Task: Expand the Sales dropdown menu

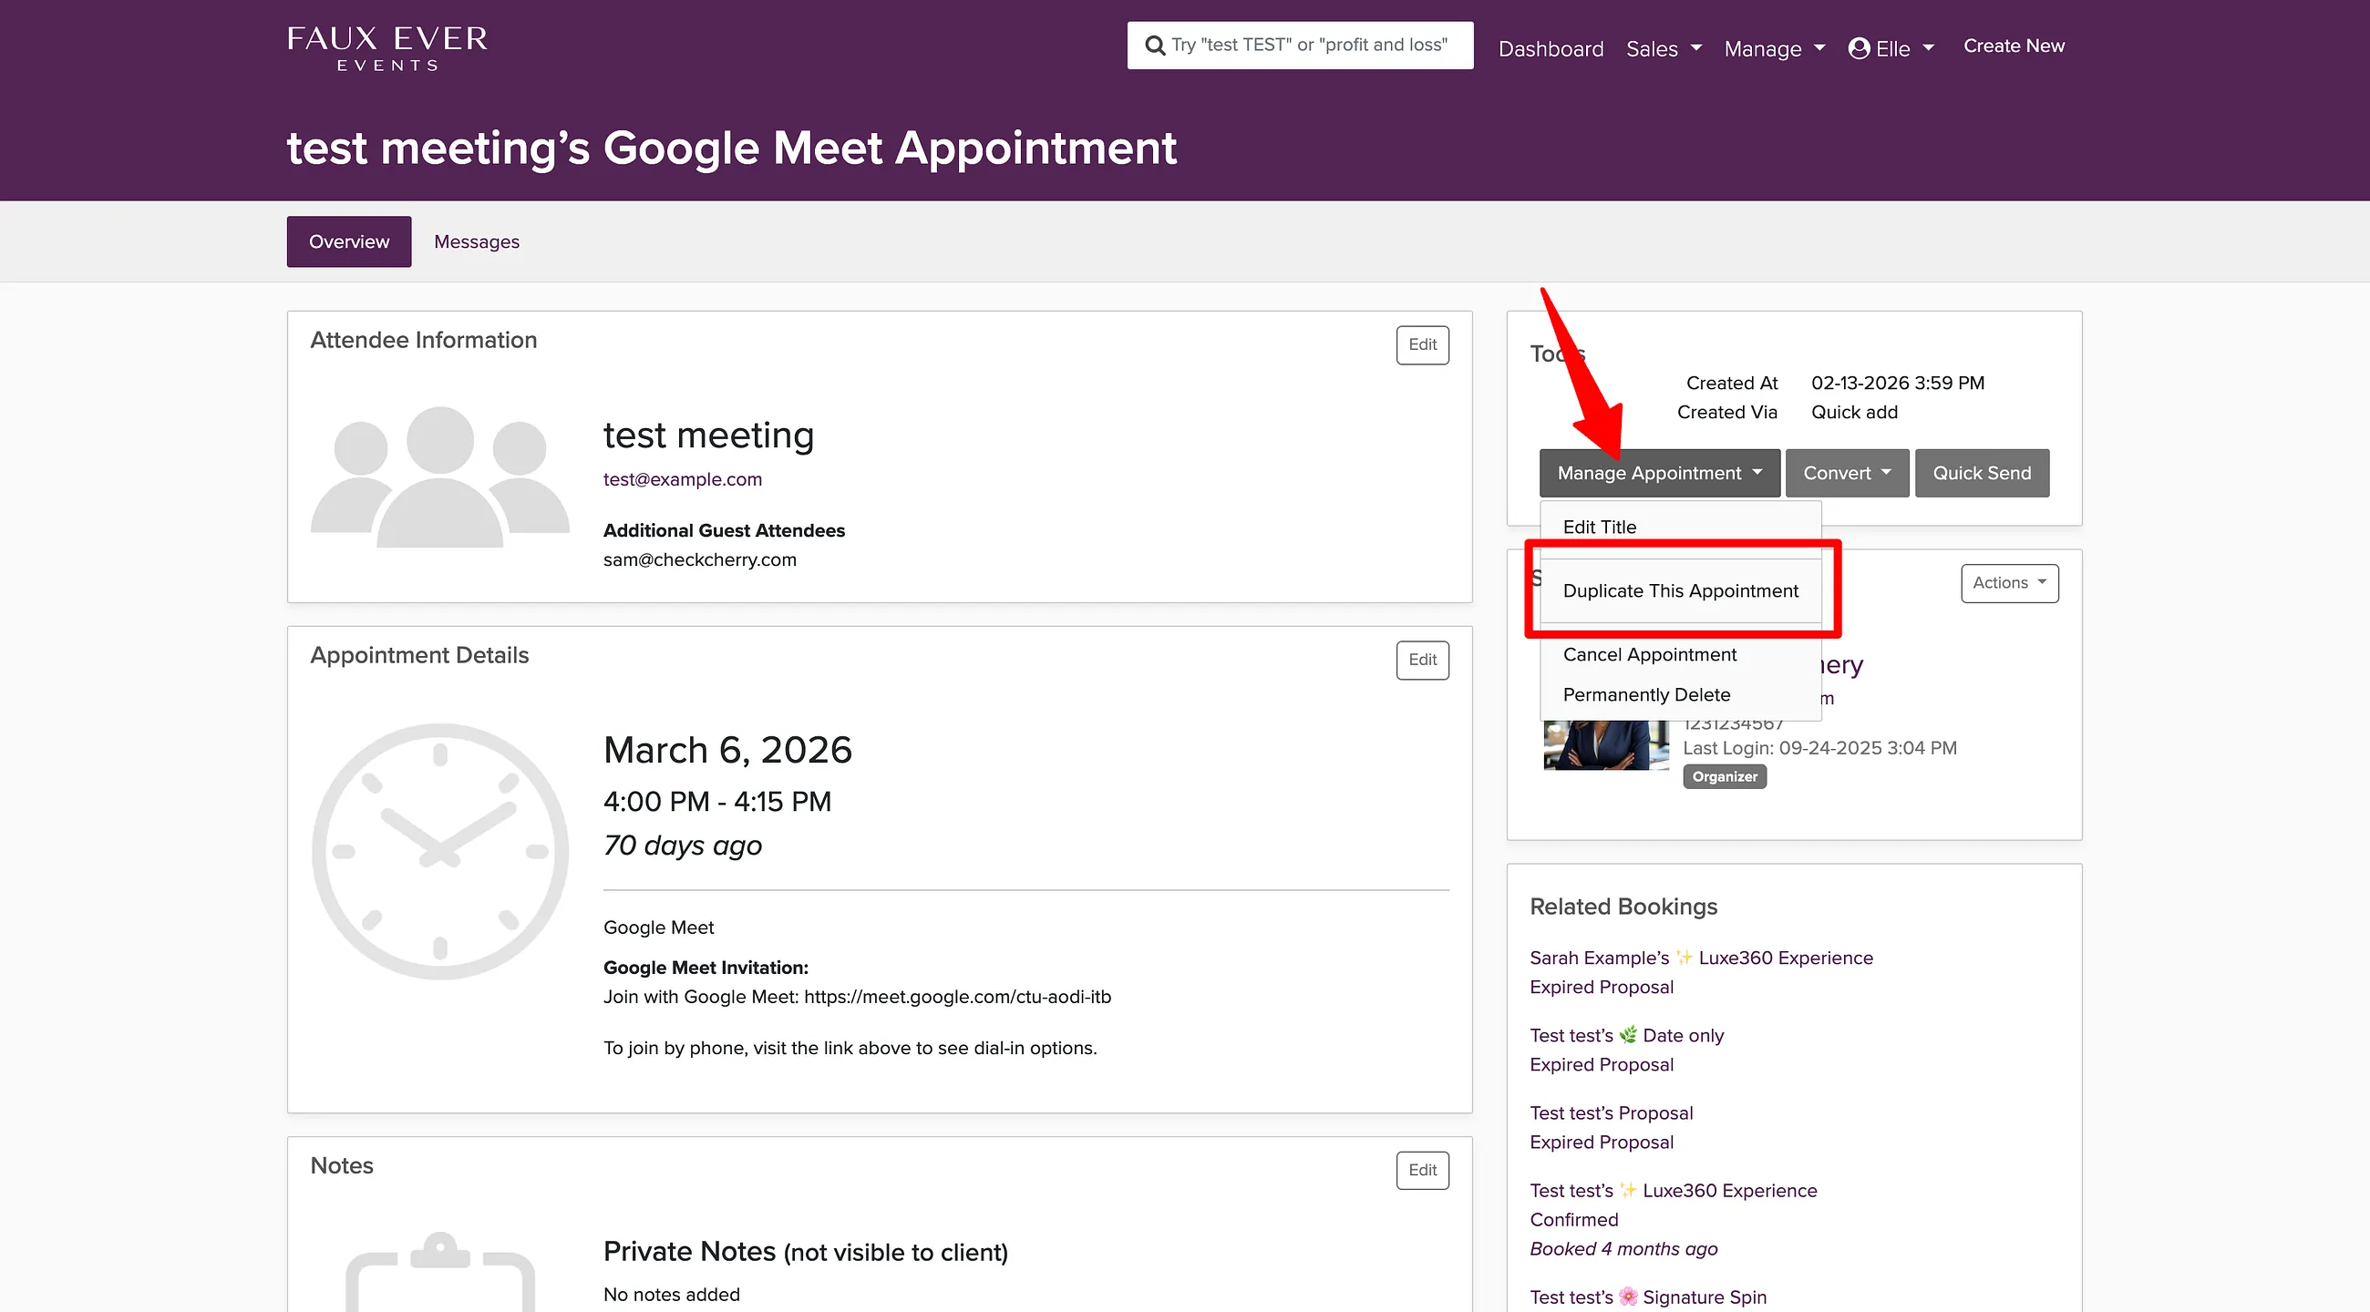Action: pos(1664,48)
